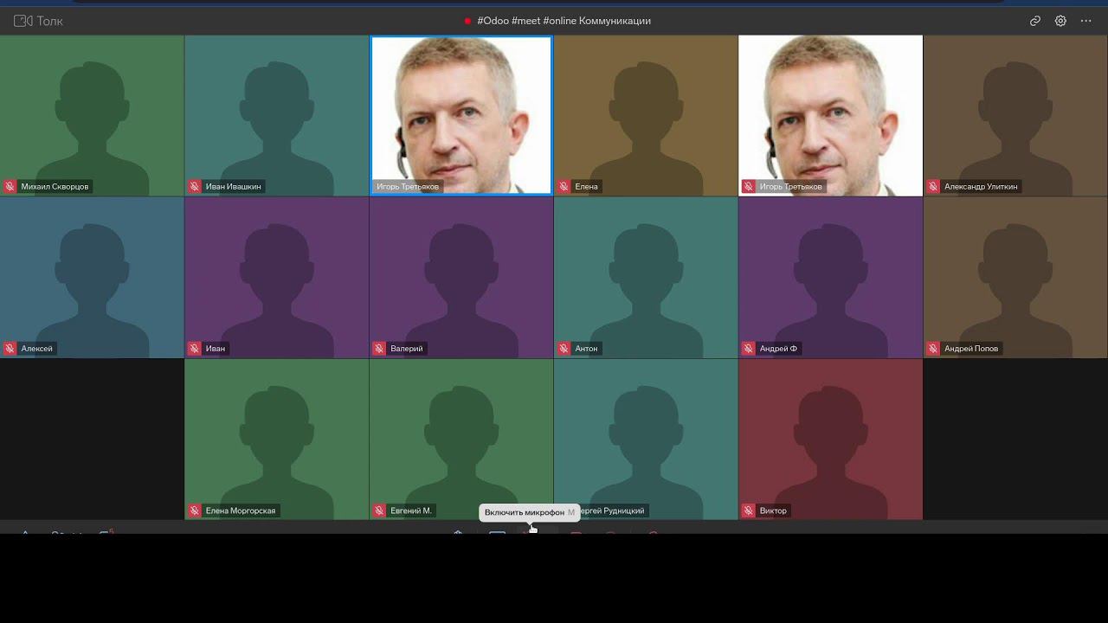Viewport: 1108px width, 623px height.
Task: Click muted mic icon for Виктор
Action: [749, 511]
